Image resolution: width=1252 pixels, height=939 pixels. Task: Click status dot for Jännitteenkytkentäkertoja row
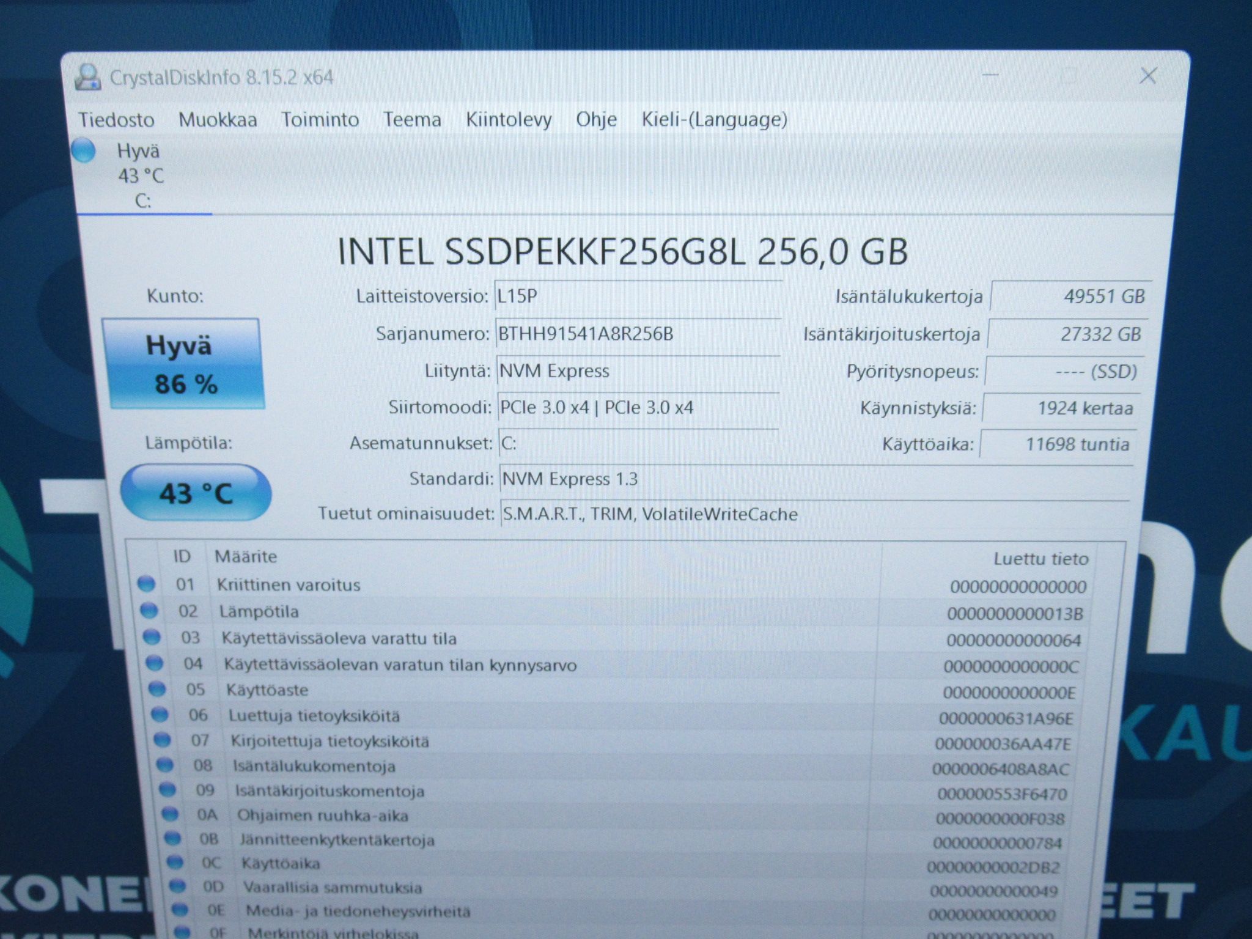172,838
